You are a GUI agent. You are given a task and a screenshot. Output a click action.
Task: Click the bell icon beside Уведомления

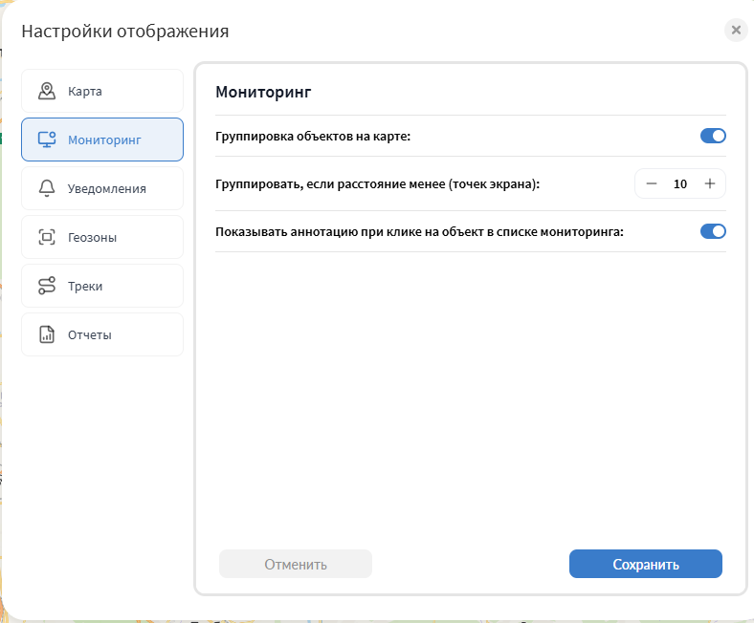click(x=47, y=188)
